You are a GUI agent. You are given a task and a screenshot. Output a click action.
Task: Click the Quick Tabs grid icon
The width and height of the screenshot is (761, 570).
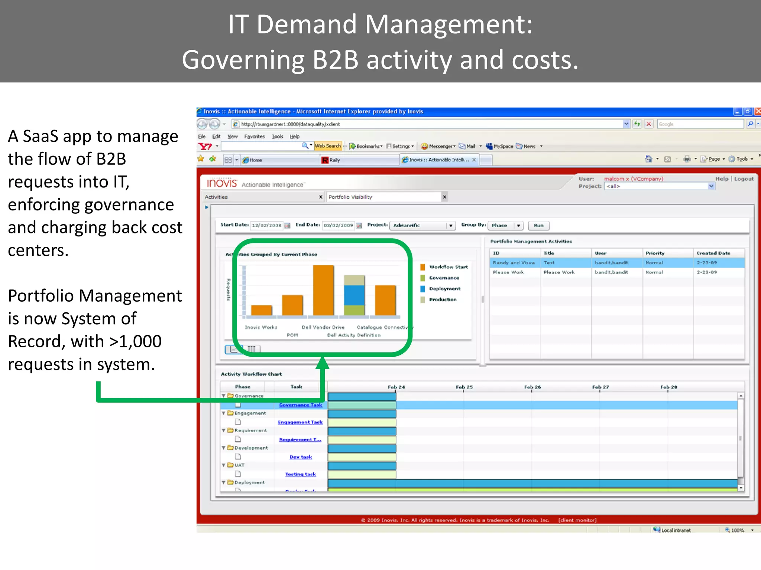(228, 160)
